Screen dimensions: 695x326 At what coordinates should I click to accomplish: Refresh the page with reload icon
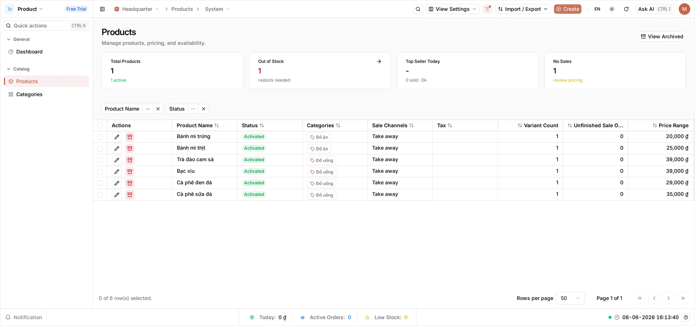(x=626, y=9)
